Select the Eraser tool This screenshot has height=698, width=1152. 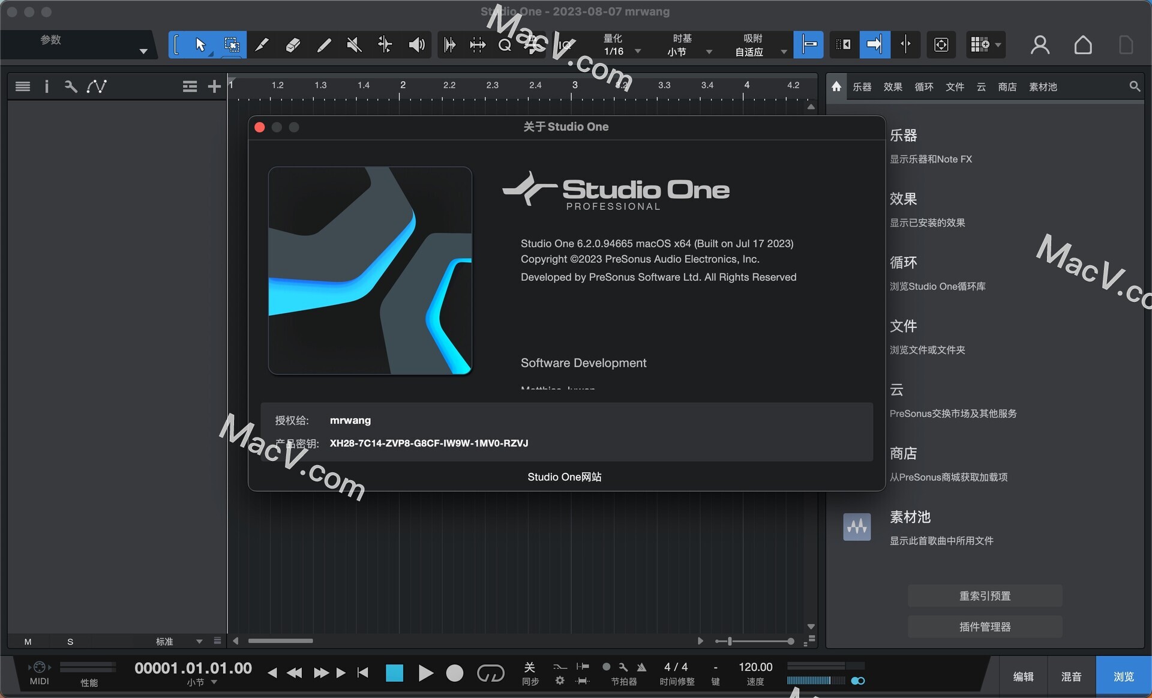point(293,44)
